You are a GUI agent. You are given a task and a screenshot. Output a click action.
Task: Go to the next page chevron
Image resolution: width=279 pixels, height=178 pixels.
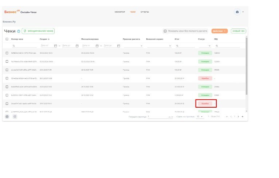point(239,116)
